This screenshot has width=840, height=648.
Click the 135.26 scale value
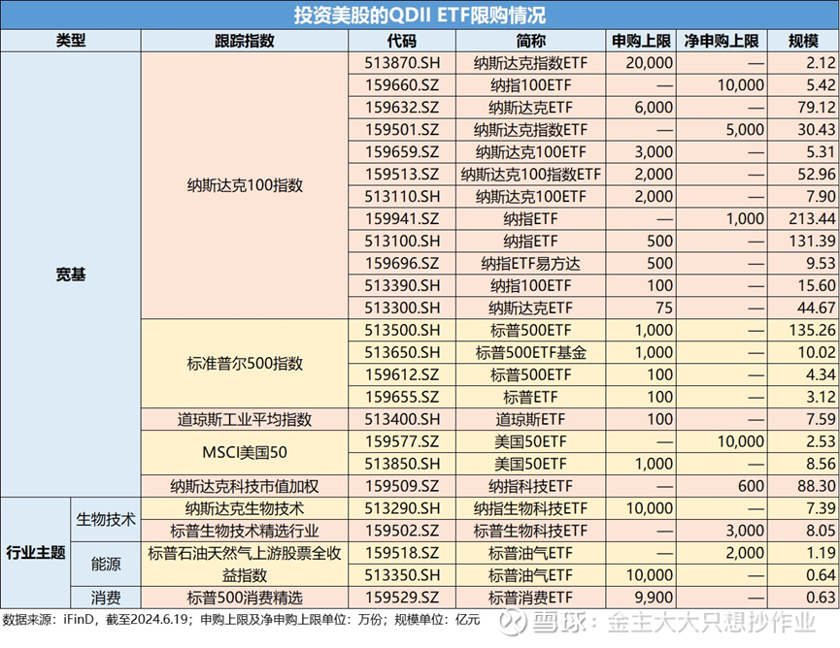pos(812,330)
